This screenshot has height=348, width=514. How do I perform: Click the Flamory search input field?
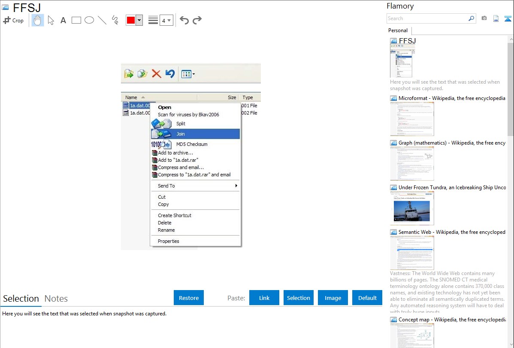click(x=427, y=18)
